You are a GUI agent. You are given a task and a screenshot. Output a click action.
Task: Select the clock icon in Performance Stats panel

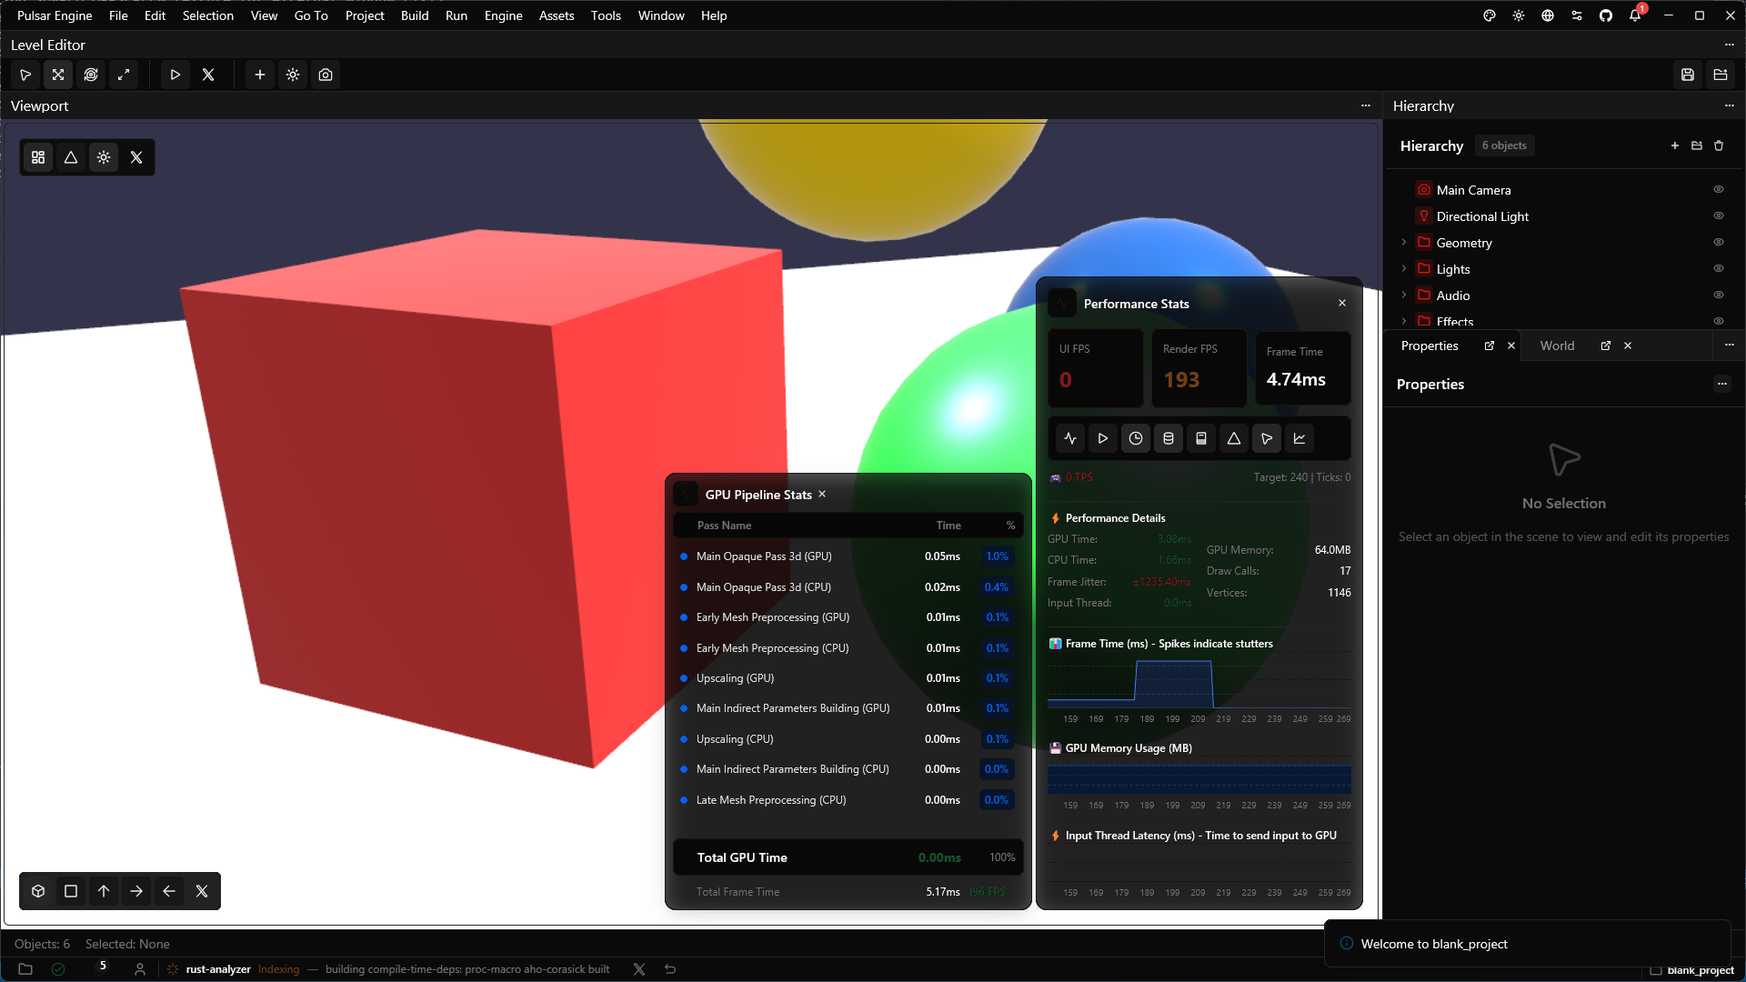(1135, 438)
